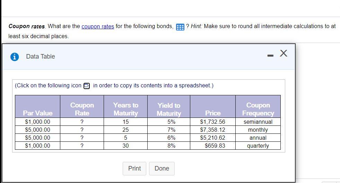Click the monthly frequency cell
This screenshot has height=183, width=340.
258,130
